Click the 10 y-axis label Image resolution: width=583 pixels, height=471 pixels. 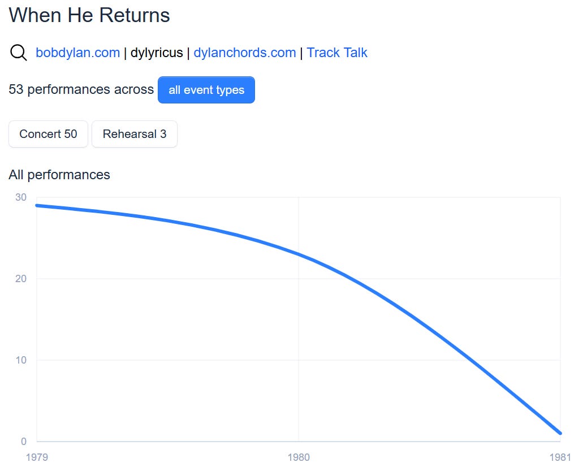pos(21,360)
